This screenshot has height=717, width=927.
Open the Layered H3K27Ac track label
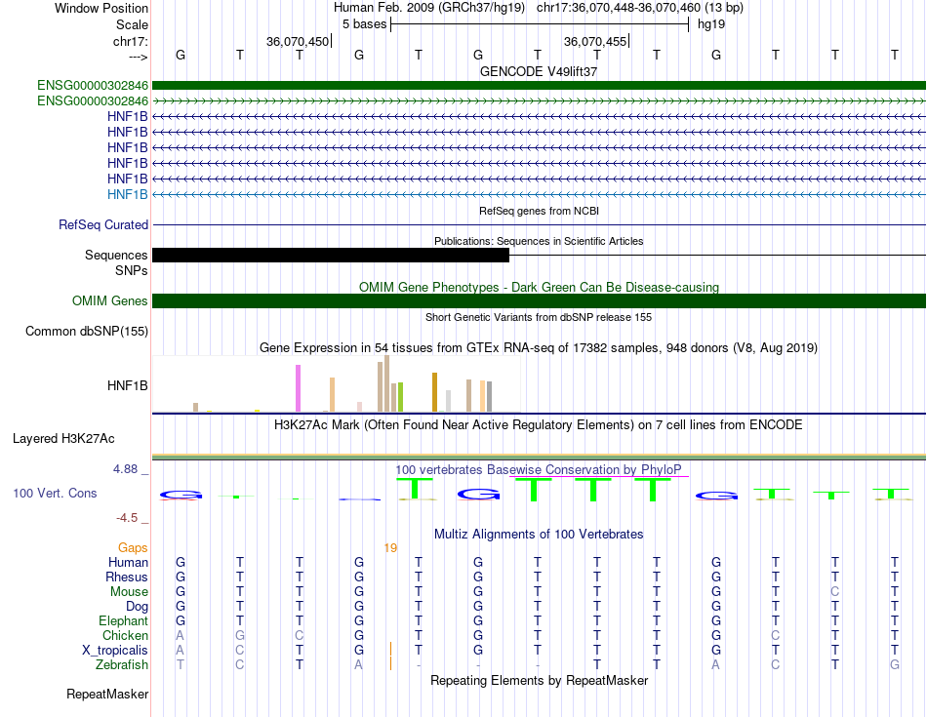63,439
